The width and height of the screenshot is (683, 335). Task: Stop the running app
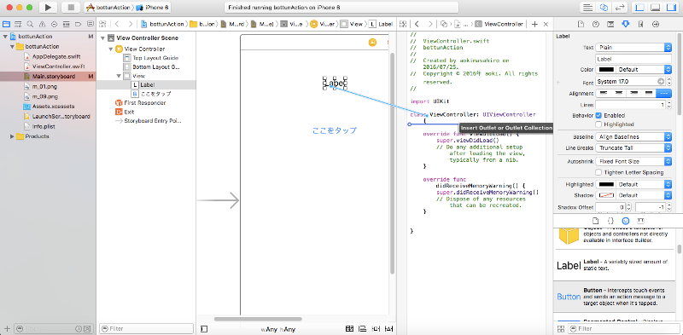pos(71,8)
